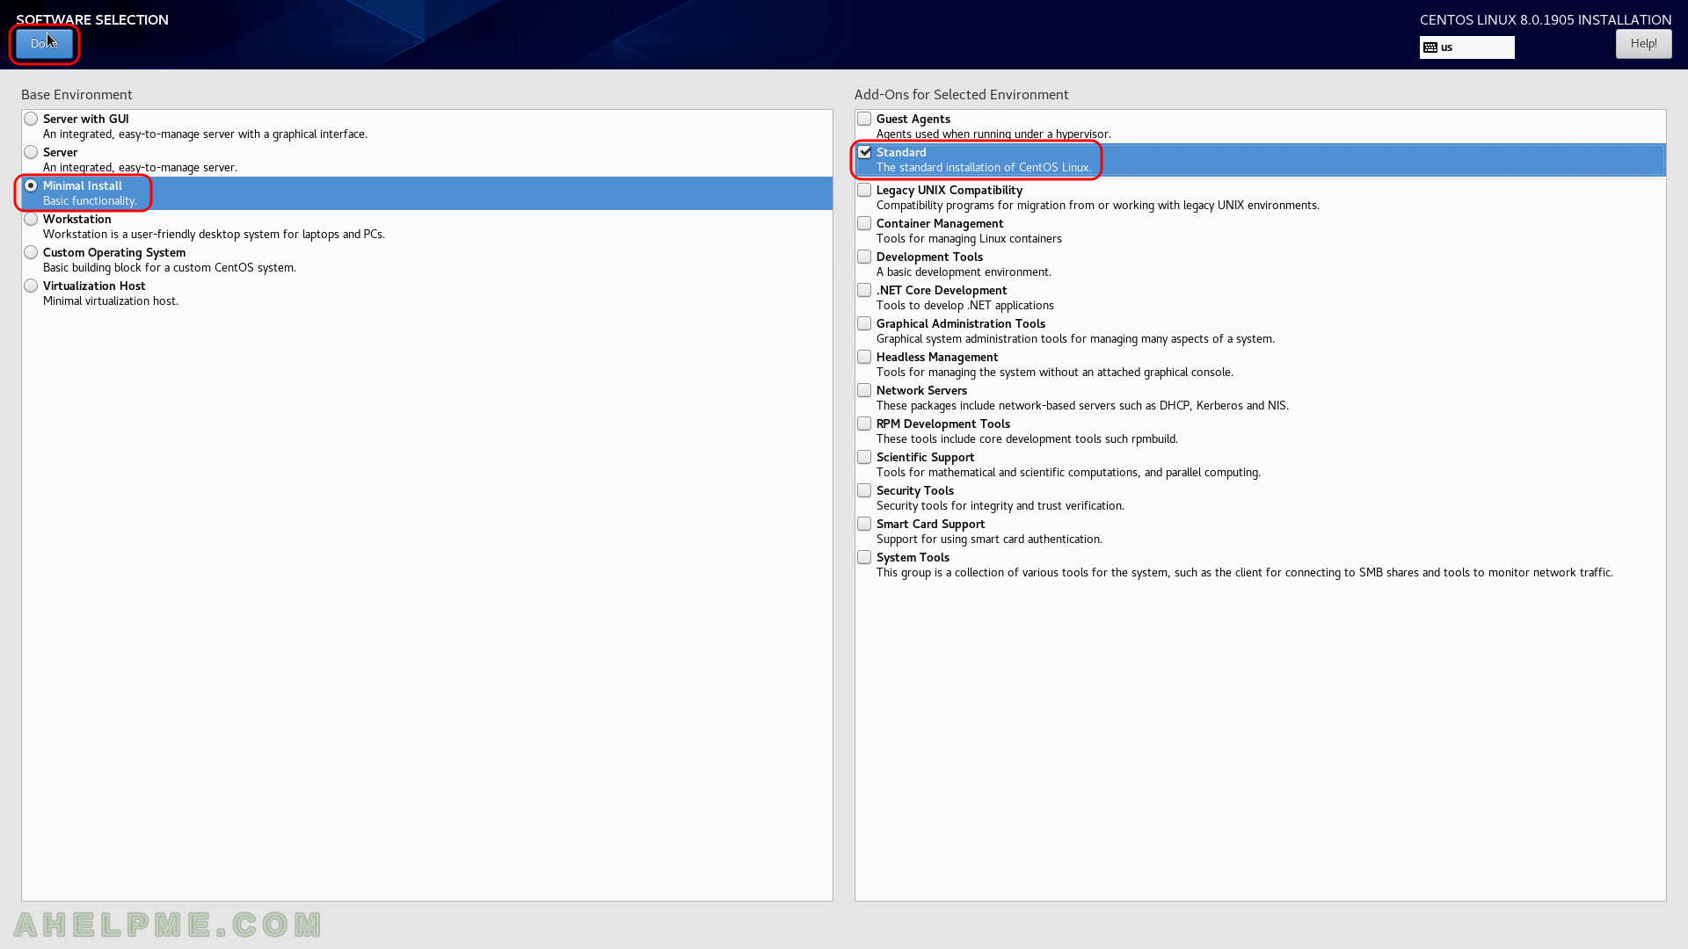Click 'Add-Ons for Selected Environment' heading
This screenshot has height=949, width=1688.
click(962, 94)
